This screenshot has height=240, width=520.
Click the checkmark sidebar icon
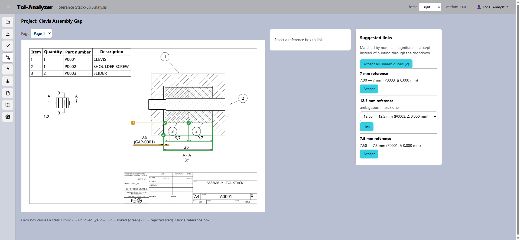point(8,46)
